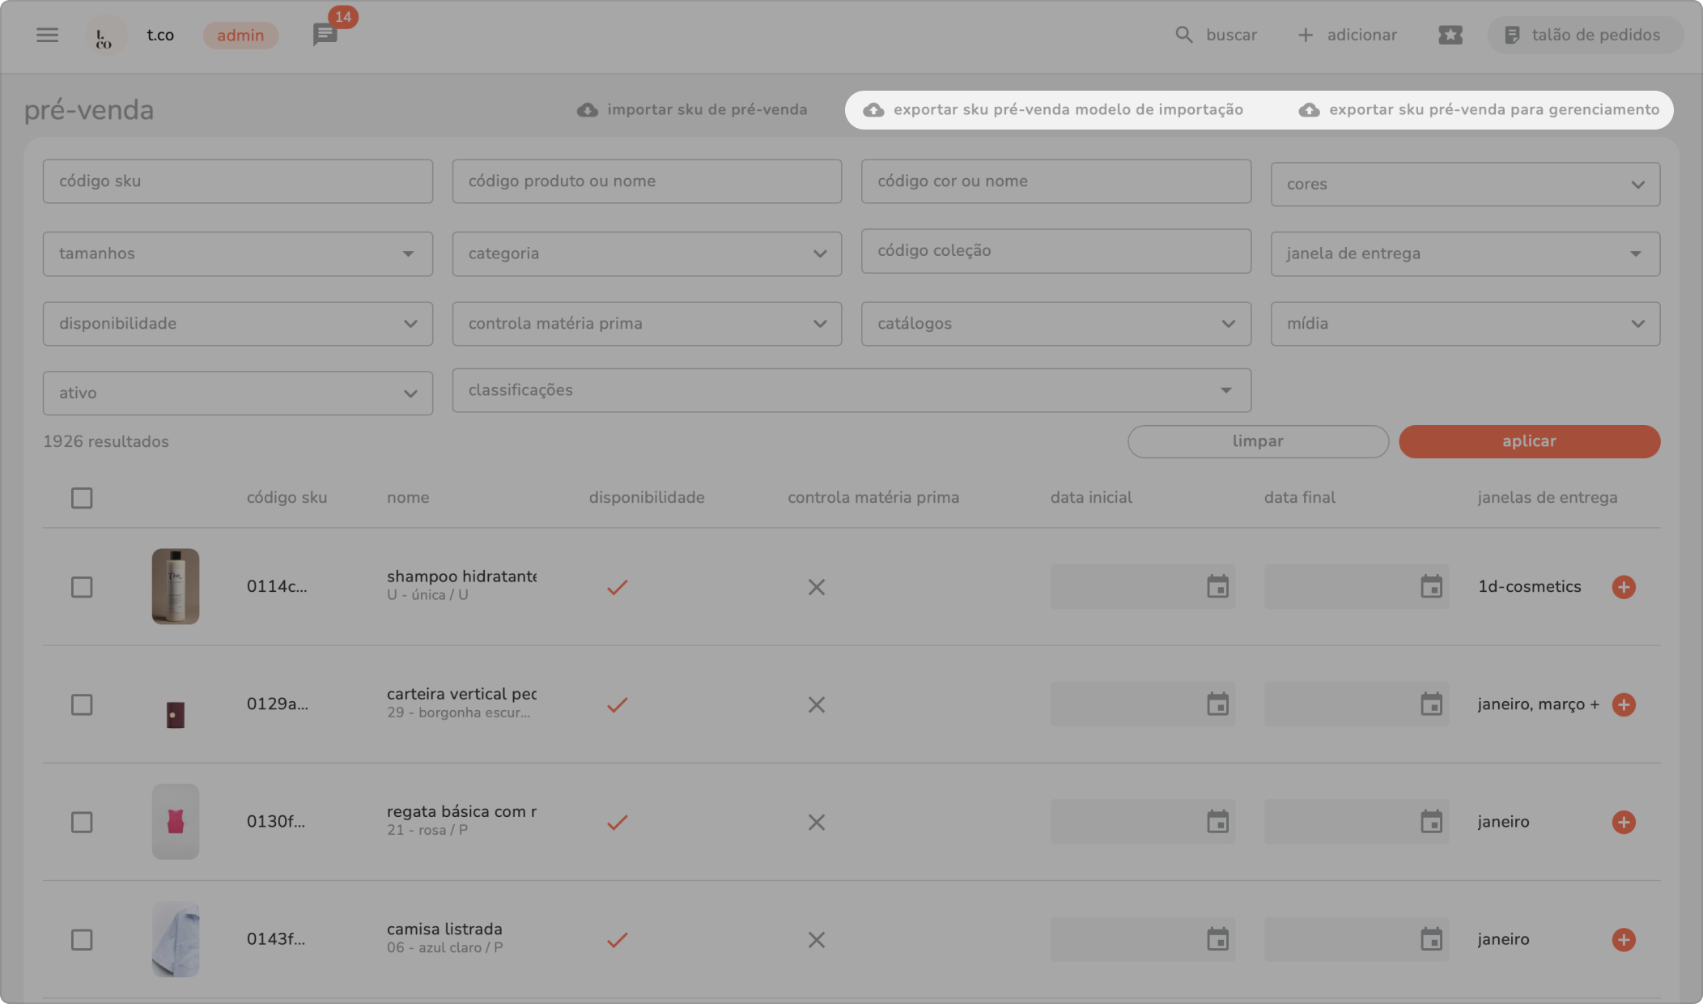1703x1004 pixels.
Task: Open talão de pedidos
Action: tap(1584, 35)
